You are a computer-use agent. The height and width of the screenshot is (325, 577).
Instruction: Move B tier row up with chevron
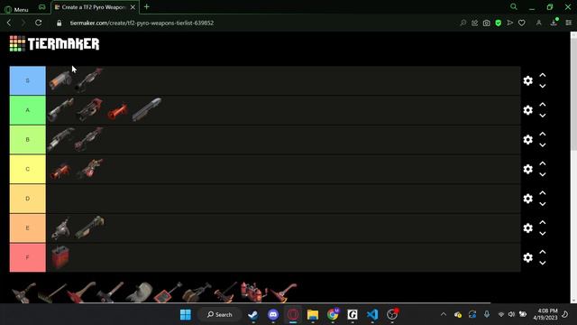[543, 135]
